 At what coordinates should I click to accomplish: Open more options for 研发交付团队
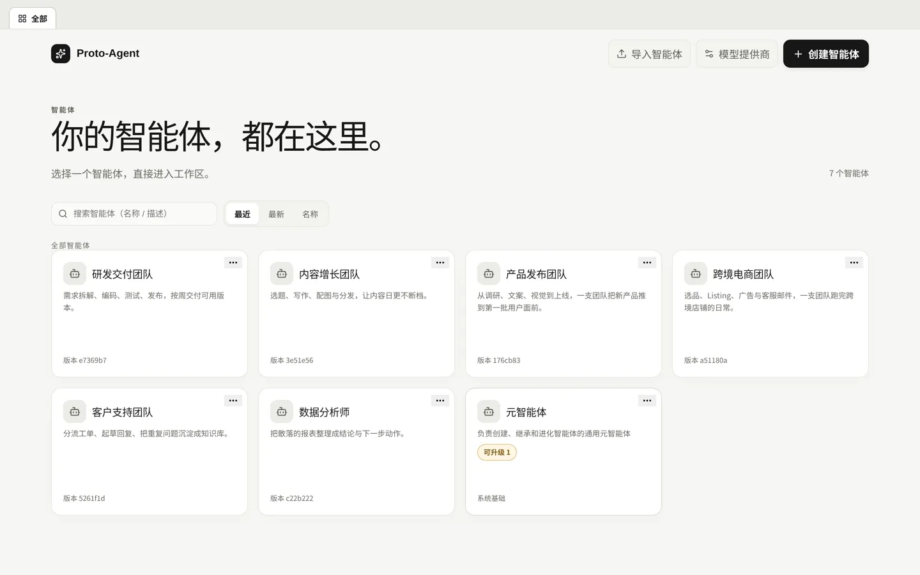[233, 263]
